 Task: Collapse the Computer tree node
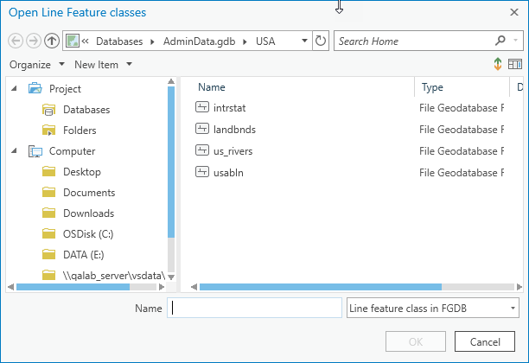(x=15, y=150)
